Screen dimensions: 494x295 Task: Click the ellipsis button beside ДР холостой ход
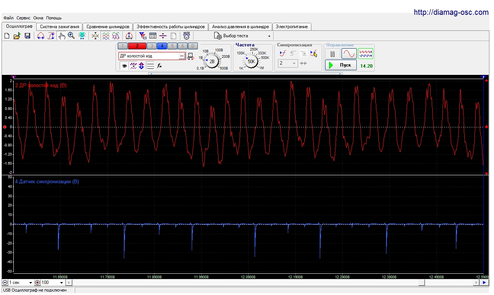click(182, 56)
